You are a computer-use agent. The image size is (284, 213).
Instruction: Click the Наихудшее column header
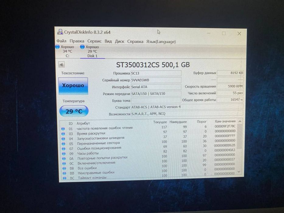[178, 122]
